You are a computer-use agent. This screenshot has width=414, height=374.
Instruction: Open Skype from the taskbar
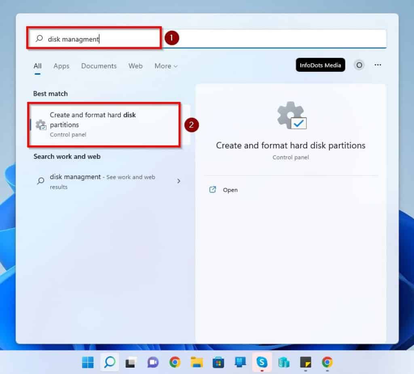pos(262,362)
